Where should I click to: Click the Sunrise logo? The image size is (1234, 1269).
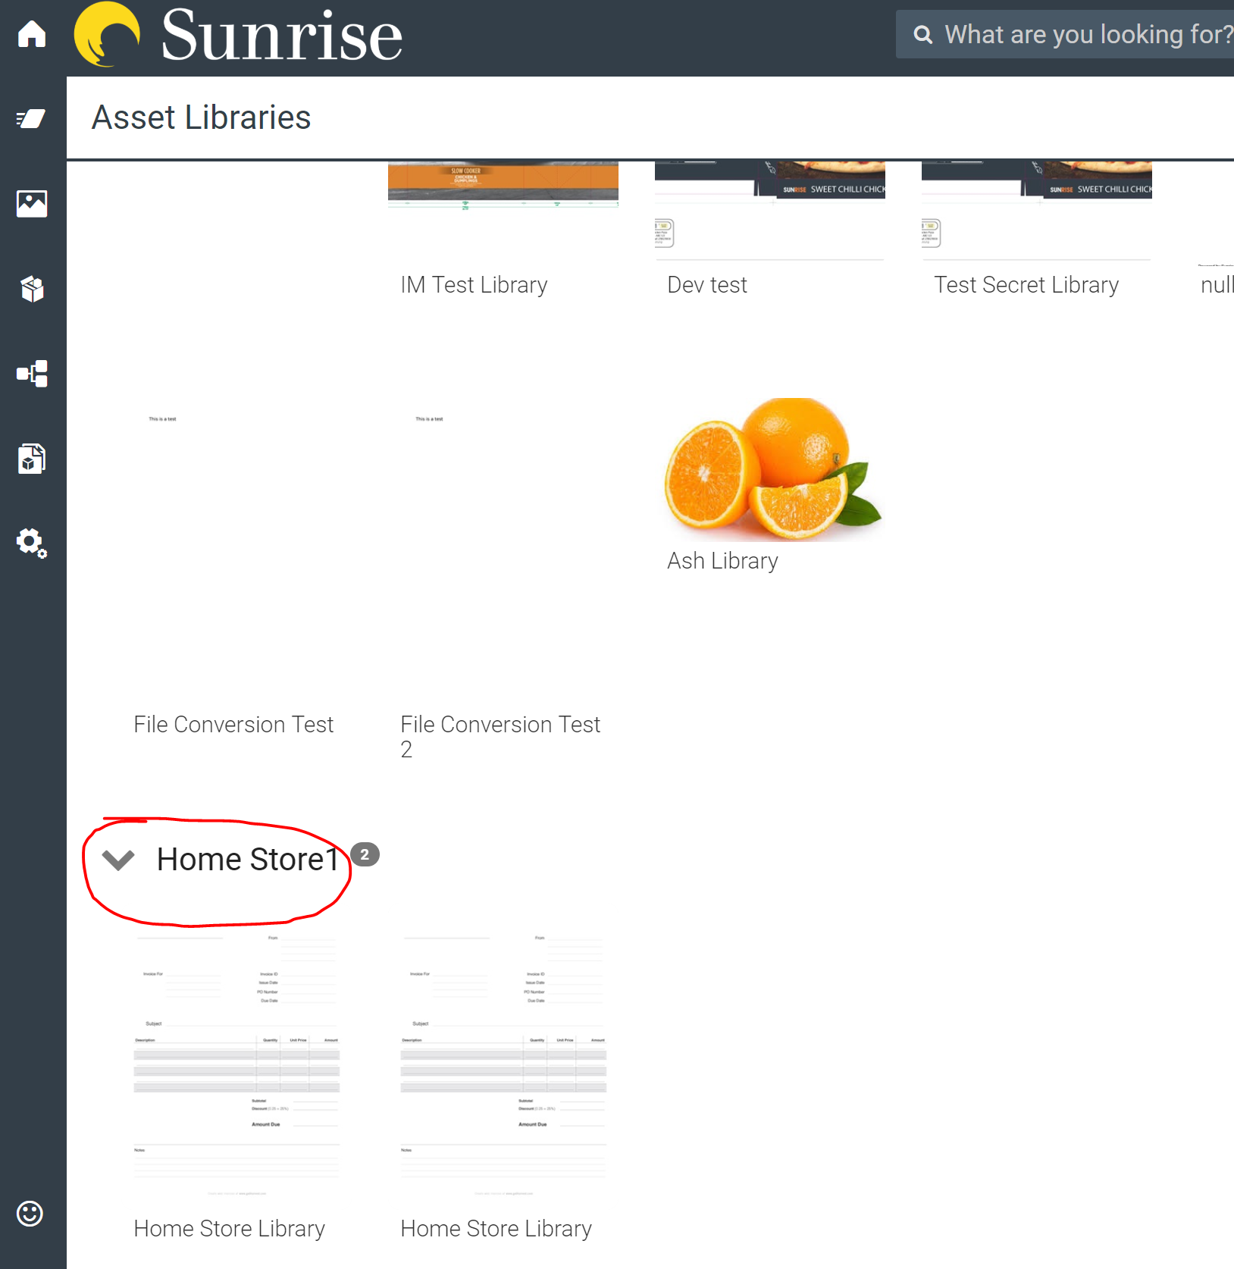click(239, 35)
